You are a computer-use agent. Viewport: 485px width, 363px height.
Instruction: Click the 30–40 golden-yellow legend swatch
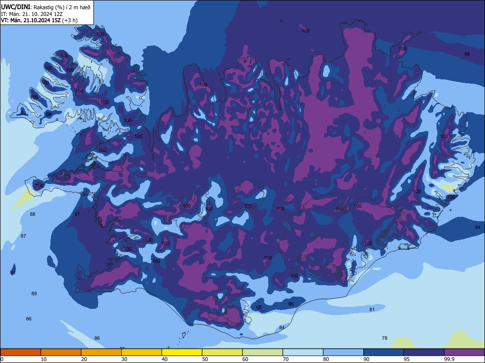pyautogui.click(x=142, y=352)
